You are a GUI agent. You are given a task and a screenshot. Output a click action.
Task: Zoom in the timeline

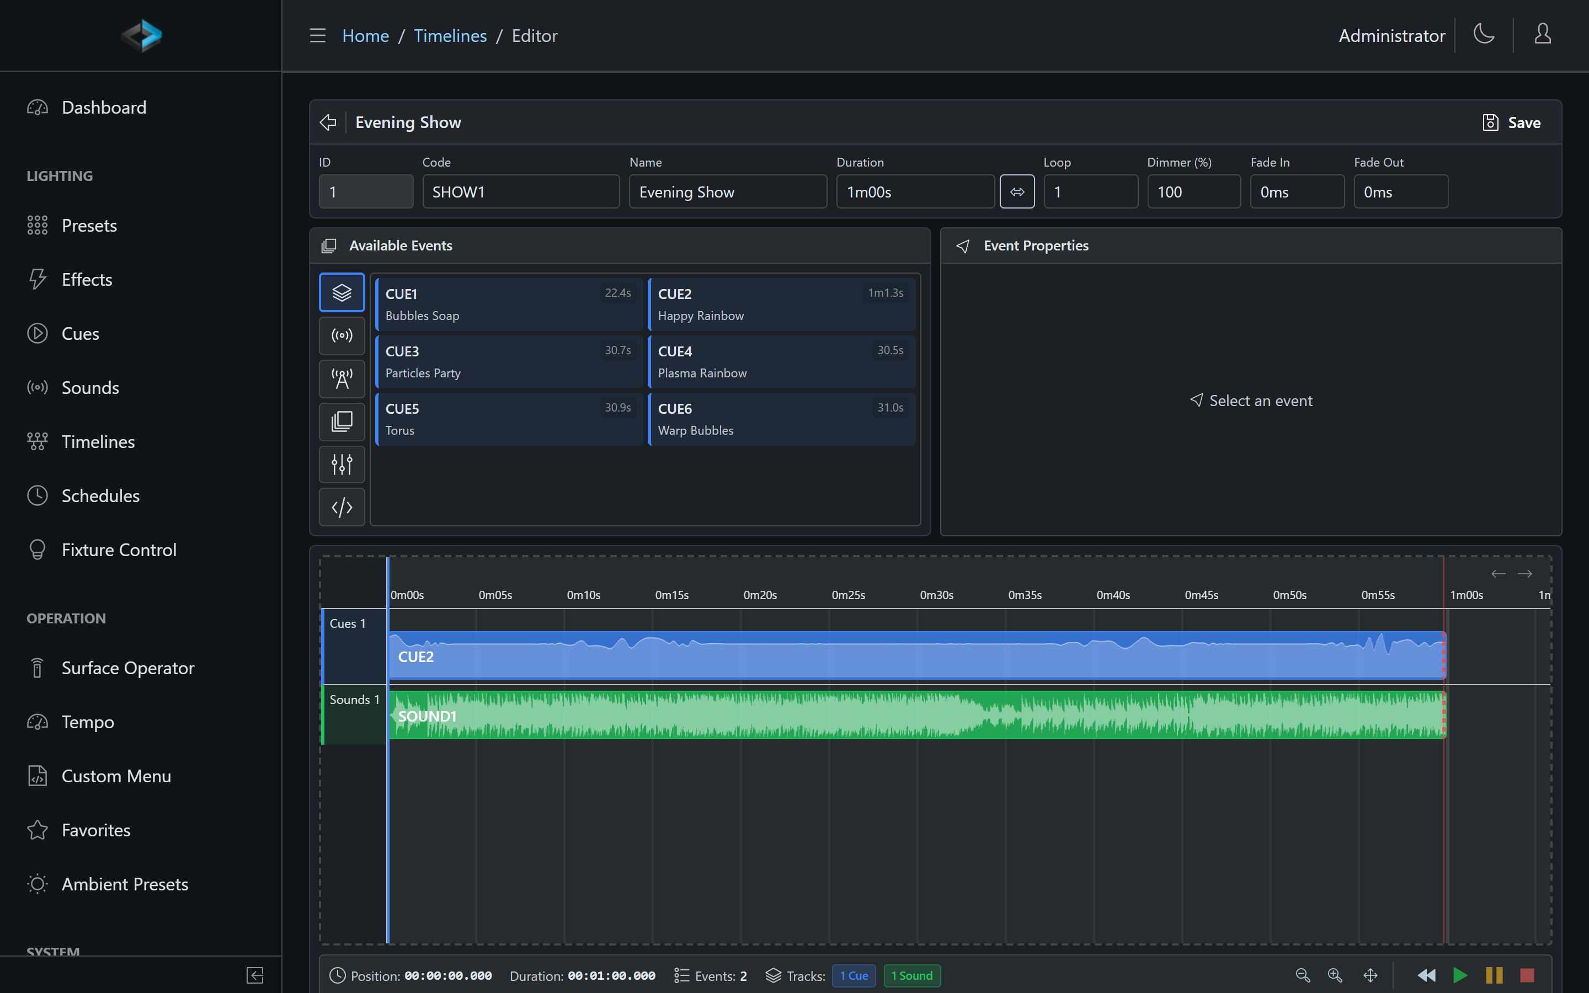[1335, 975]
